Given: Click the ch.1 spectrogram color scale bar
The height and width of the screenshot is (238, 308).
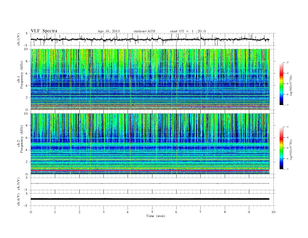Looking at the screenshot, I should tap(281, 84).
